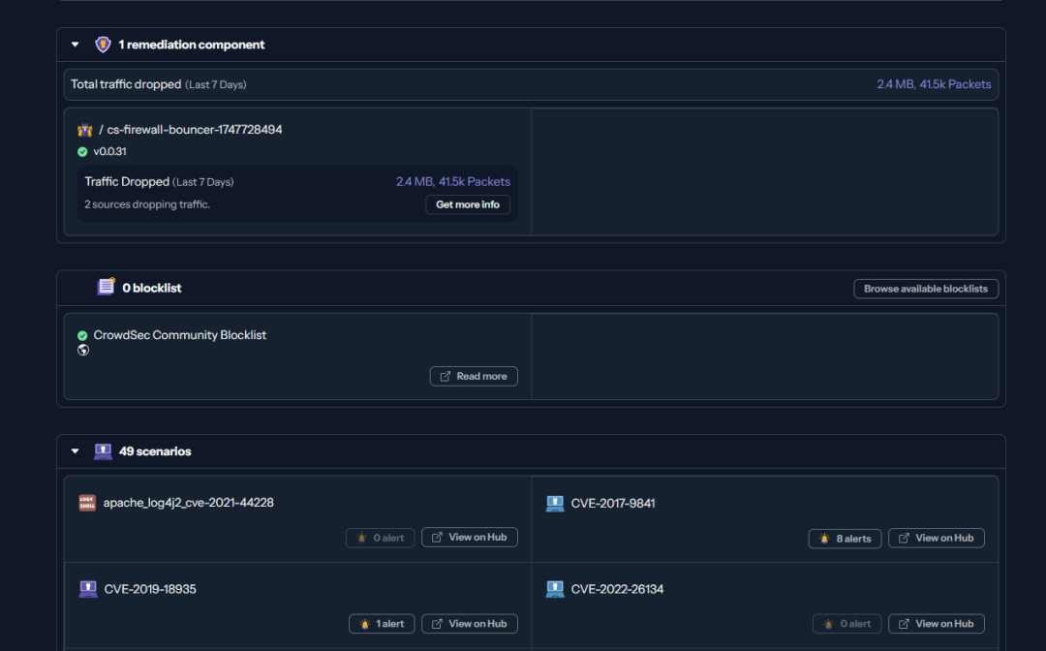Click Get more info button
Image resolution: width=1046 pixels, height=651 pixels.
point(468,204)
